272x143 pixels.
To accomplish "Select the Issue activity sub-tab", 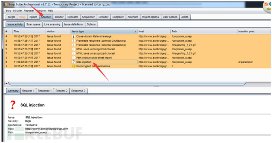I will pyautogui.click(x=15, y=24).
